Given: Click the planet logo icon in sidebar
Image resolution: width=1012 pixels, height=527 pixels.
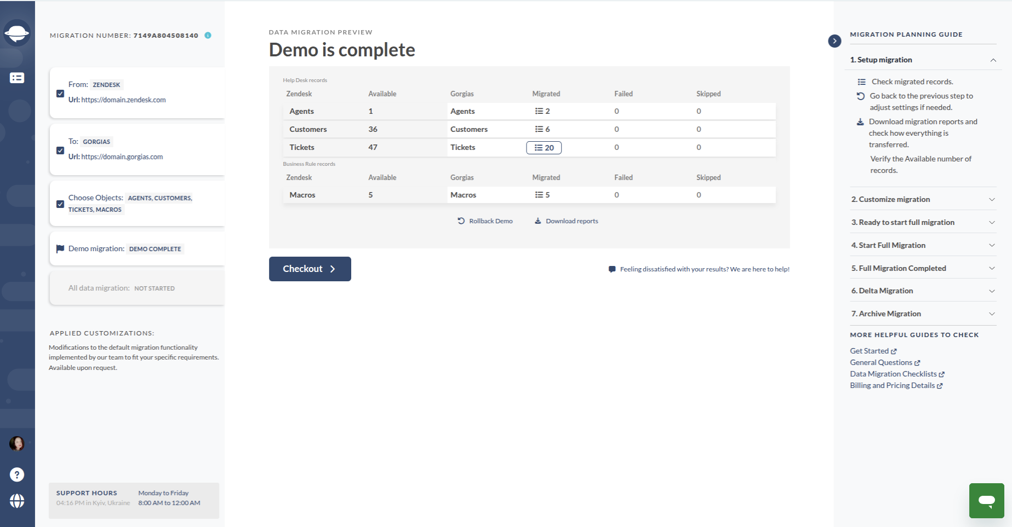Looking at the screenshot, I should (x=17, y=33).
